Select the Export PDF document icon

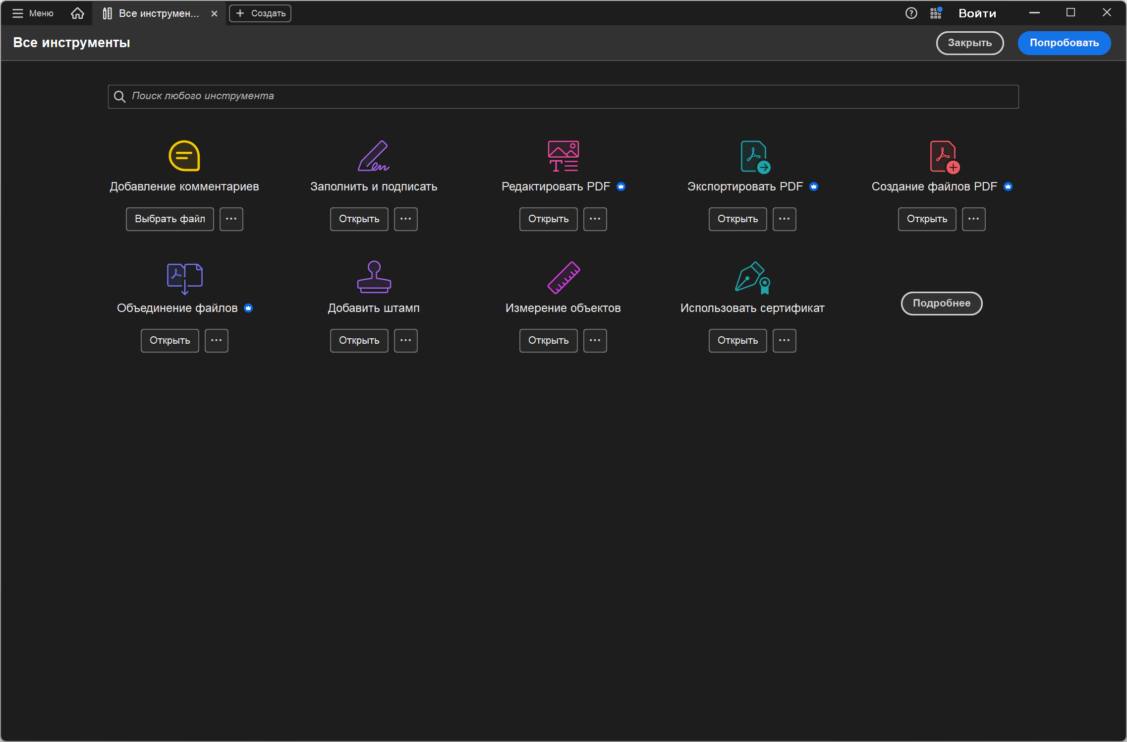(x=755, y=157)
